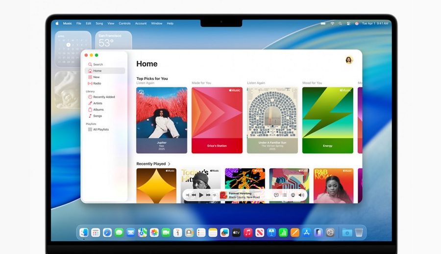Open the AirPlay output selector
The height and width of the screenshot is (254, 441).
click(293, 195)
